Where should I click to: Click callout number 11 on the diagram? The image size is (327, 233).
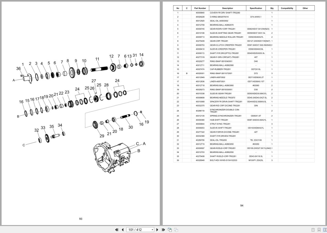click(x=97, y=59)
